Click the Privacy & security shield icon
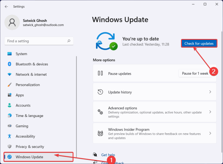223x164 pixels. click(x=10, y=147)
